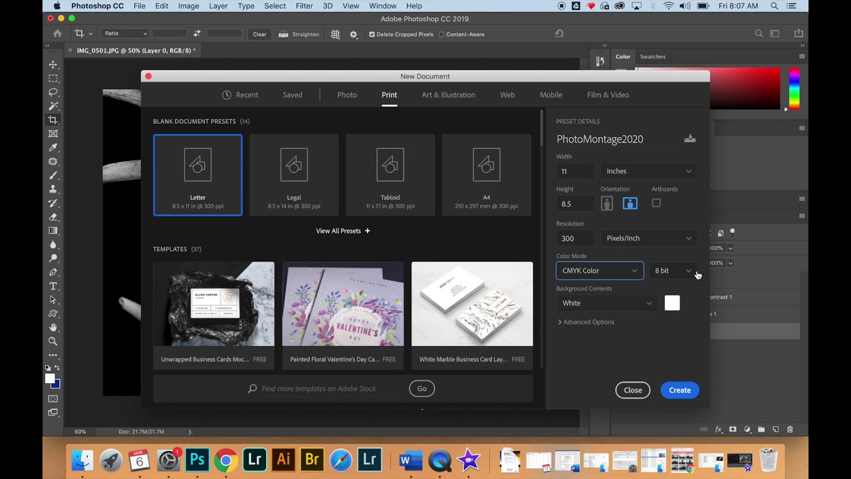Select the Zoom tool
This screenshot has width=851, height=479.
tap(53, 341)
